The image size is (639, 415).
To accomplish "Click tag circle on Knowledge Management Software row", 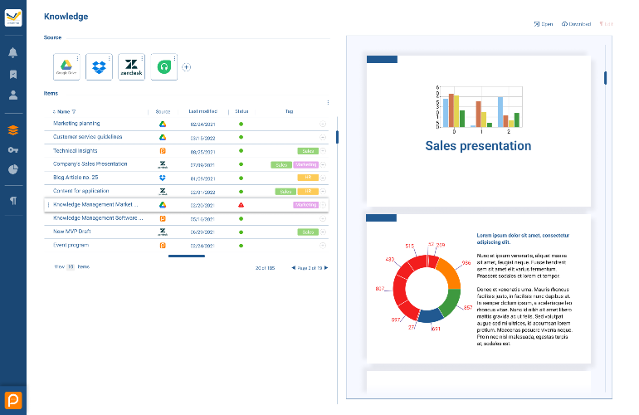I will 323,218.
